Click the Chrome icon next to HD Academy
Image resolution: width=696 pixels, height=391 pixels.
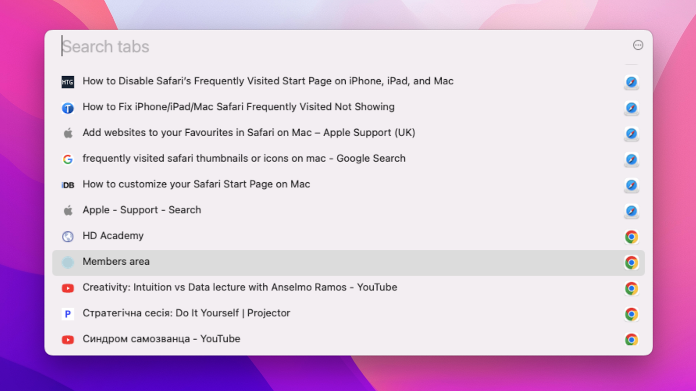click(631, 237)
